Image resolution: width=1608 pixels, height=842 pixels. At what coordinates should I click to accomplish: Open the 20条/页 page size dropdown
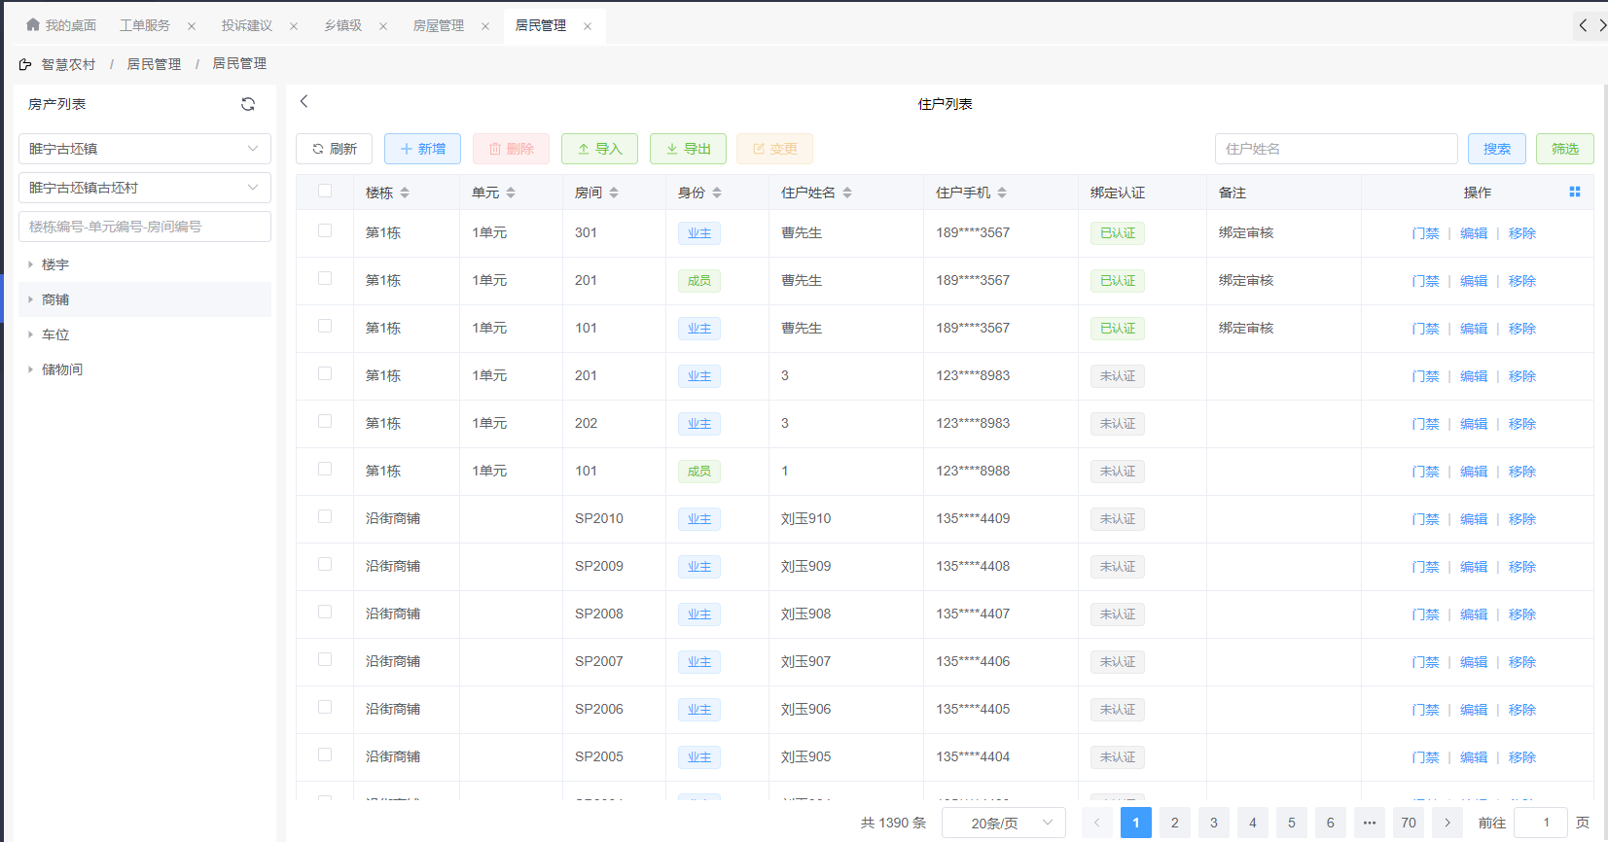(1004, 823)
